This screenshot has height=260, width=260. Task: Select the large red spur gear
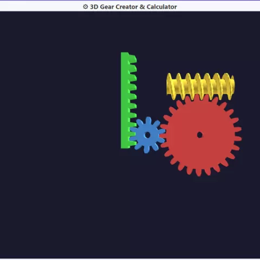(200, 135)
